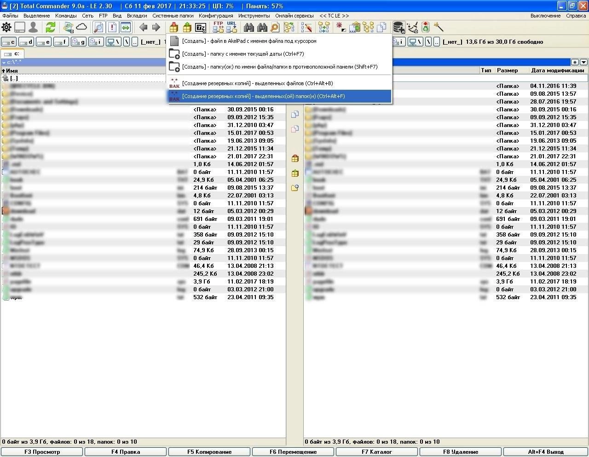
Task: Click the F5 Копирование button
Action: coord(209,452)
